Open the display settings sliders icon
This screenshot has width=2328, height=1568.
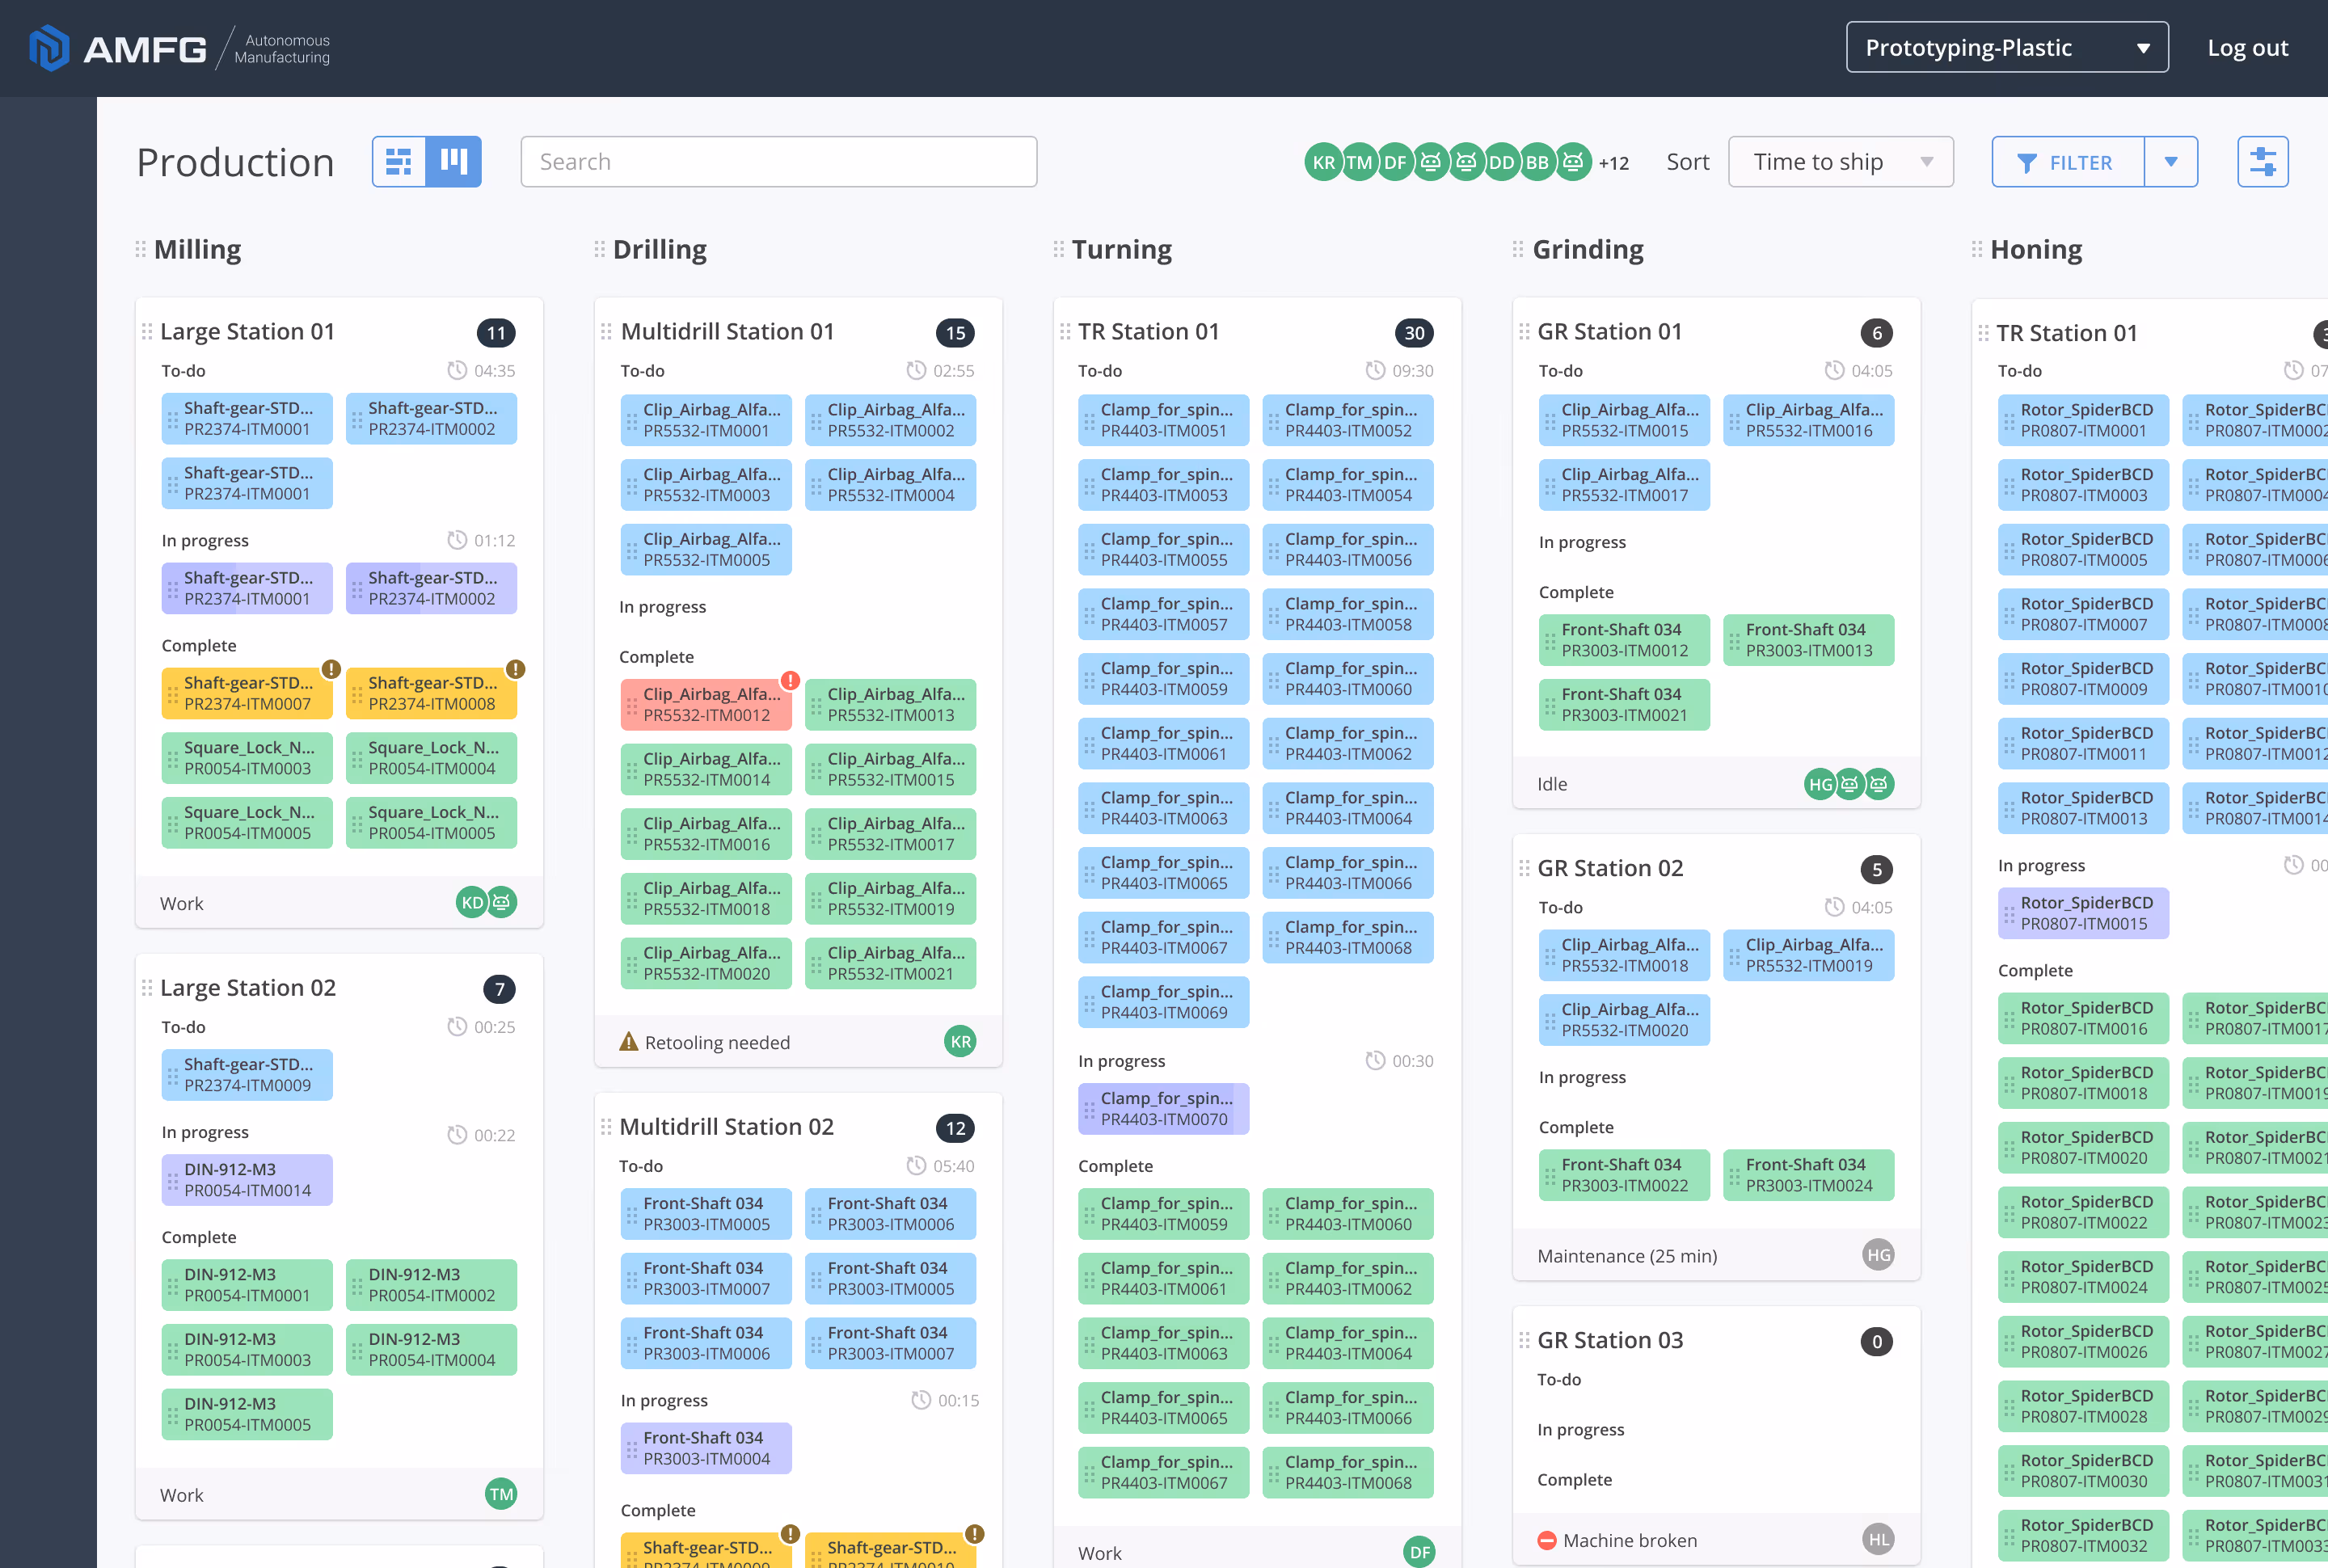2262,161
